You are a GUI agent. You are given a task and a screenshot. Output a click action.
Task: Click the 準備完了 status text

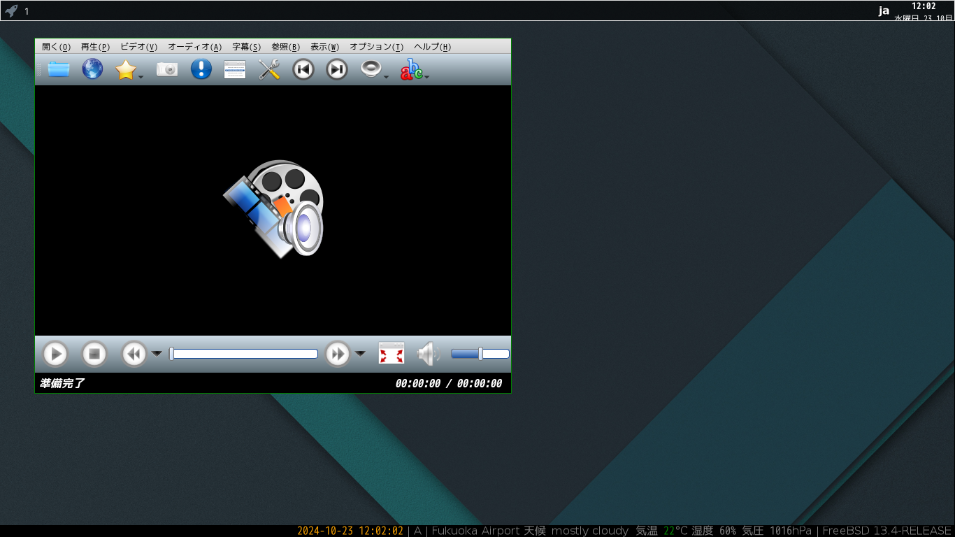62,383
